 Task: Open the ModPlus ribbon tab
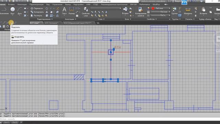tap(156, 4)
